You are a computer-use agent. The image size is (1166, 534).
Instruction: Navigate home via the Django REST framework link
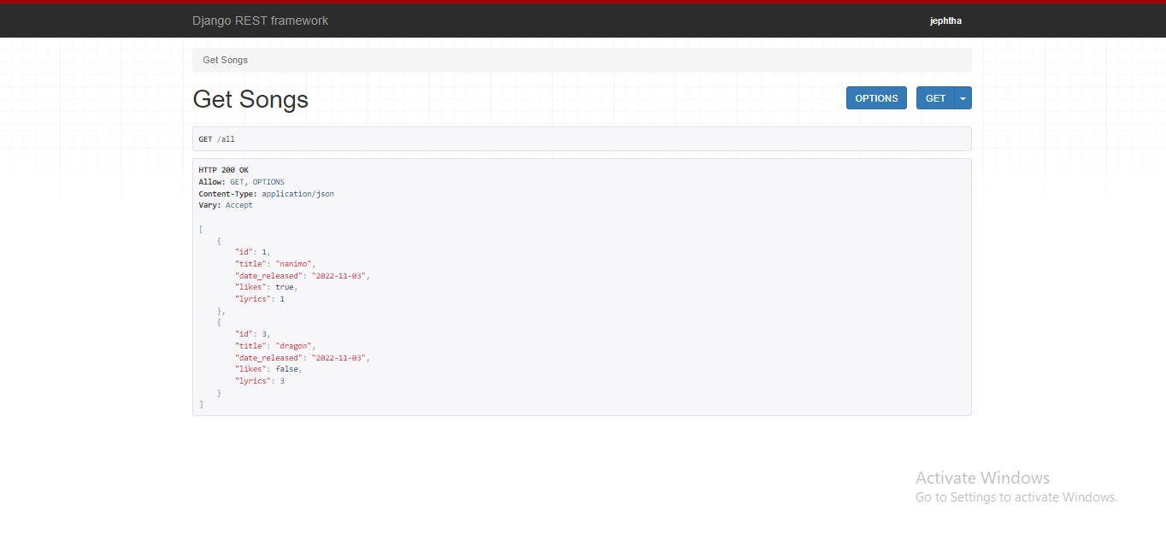pyautogui.click(x=260, y=20)
